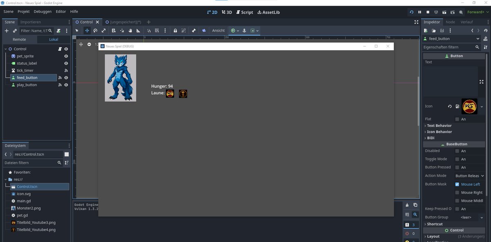
Task: Select the tick_timer node in the scene tree
Action: pos(25,70)
